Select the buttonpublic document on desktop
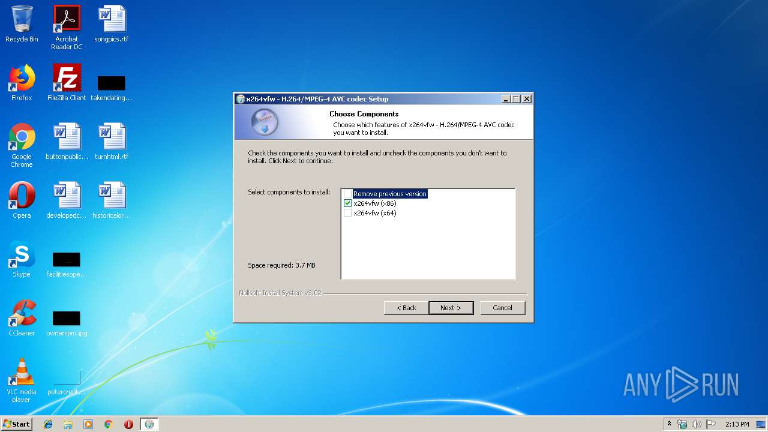Viewport: 768px width, 432px height. tap(67, 142)
